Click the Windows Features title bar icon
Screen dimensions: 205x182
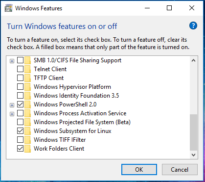(8, 8)
